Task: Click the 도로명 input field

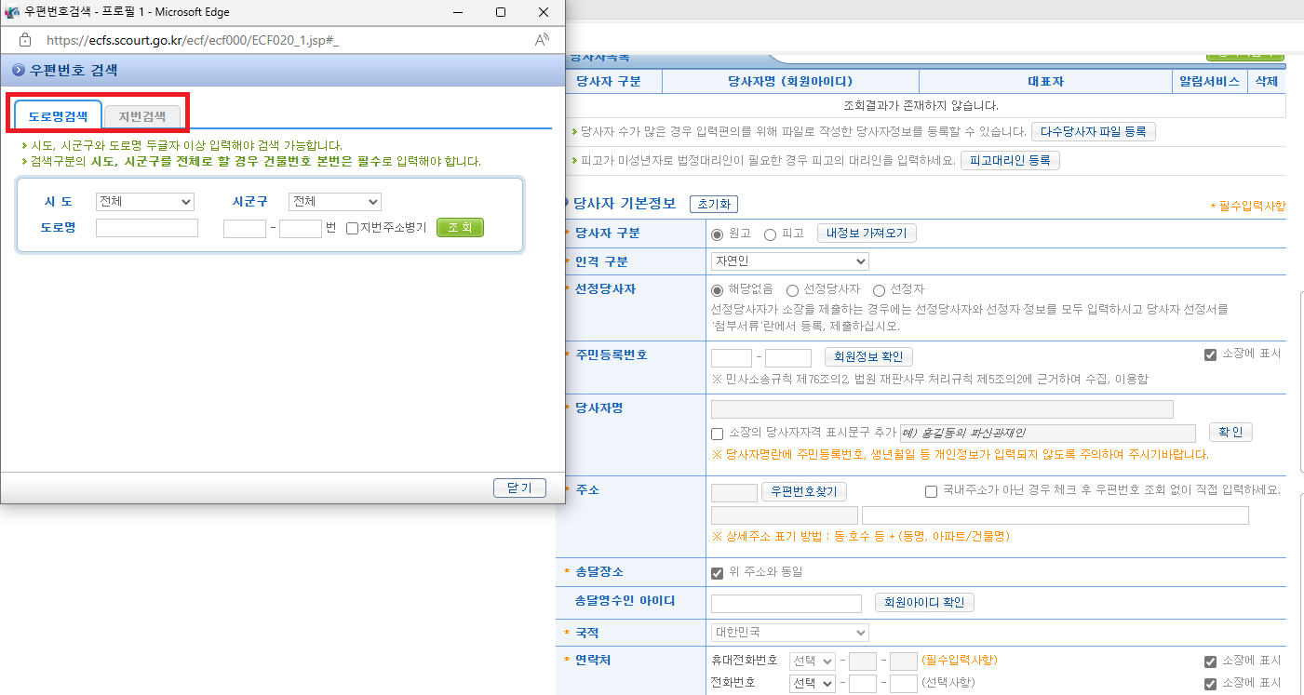Action: coord(147,228)
